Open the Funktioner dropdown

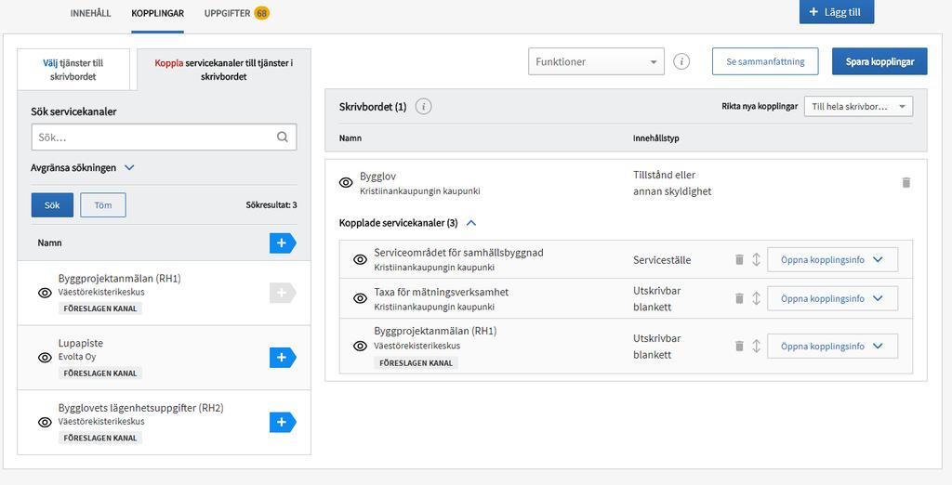tap(596, 61)
